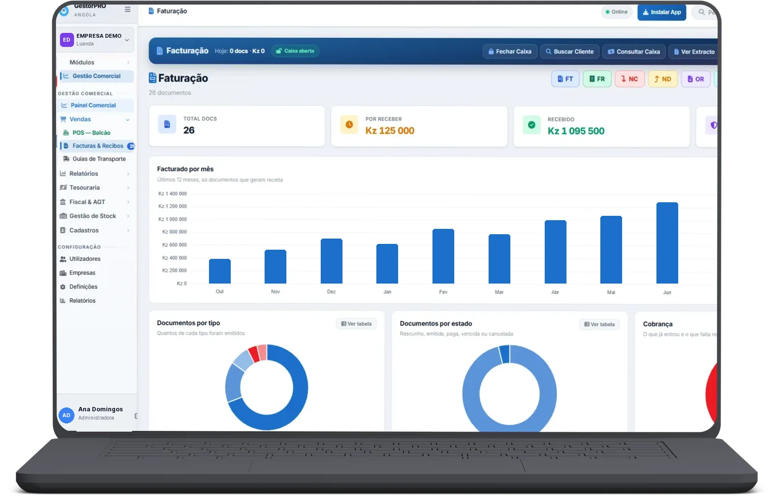
Task: Click the Utilizadores people icon
Action: (63, 259)
